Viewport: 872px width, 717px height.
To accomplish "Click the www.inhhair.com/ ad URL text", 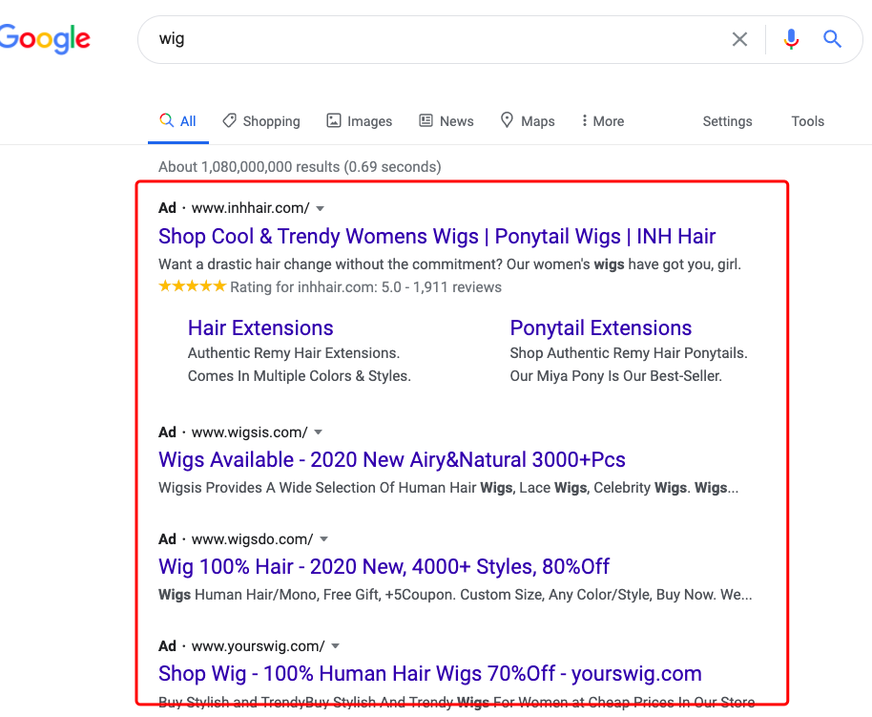I will pyautogui.click(x=250, y=208).
